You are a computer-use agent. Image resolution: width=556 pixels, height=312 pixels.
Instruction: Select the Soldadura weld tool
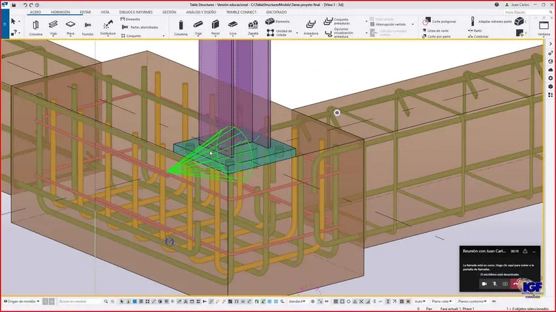tap(108, 27)
